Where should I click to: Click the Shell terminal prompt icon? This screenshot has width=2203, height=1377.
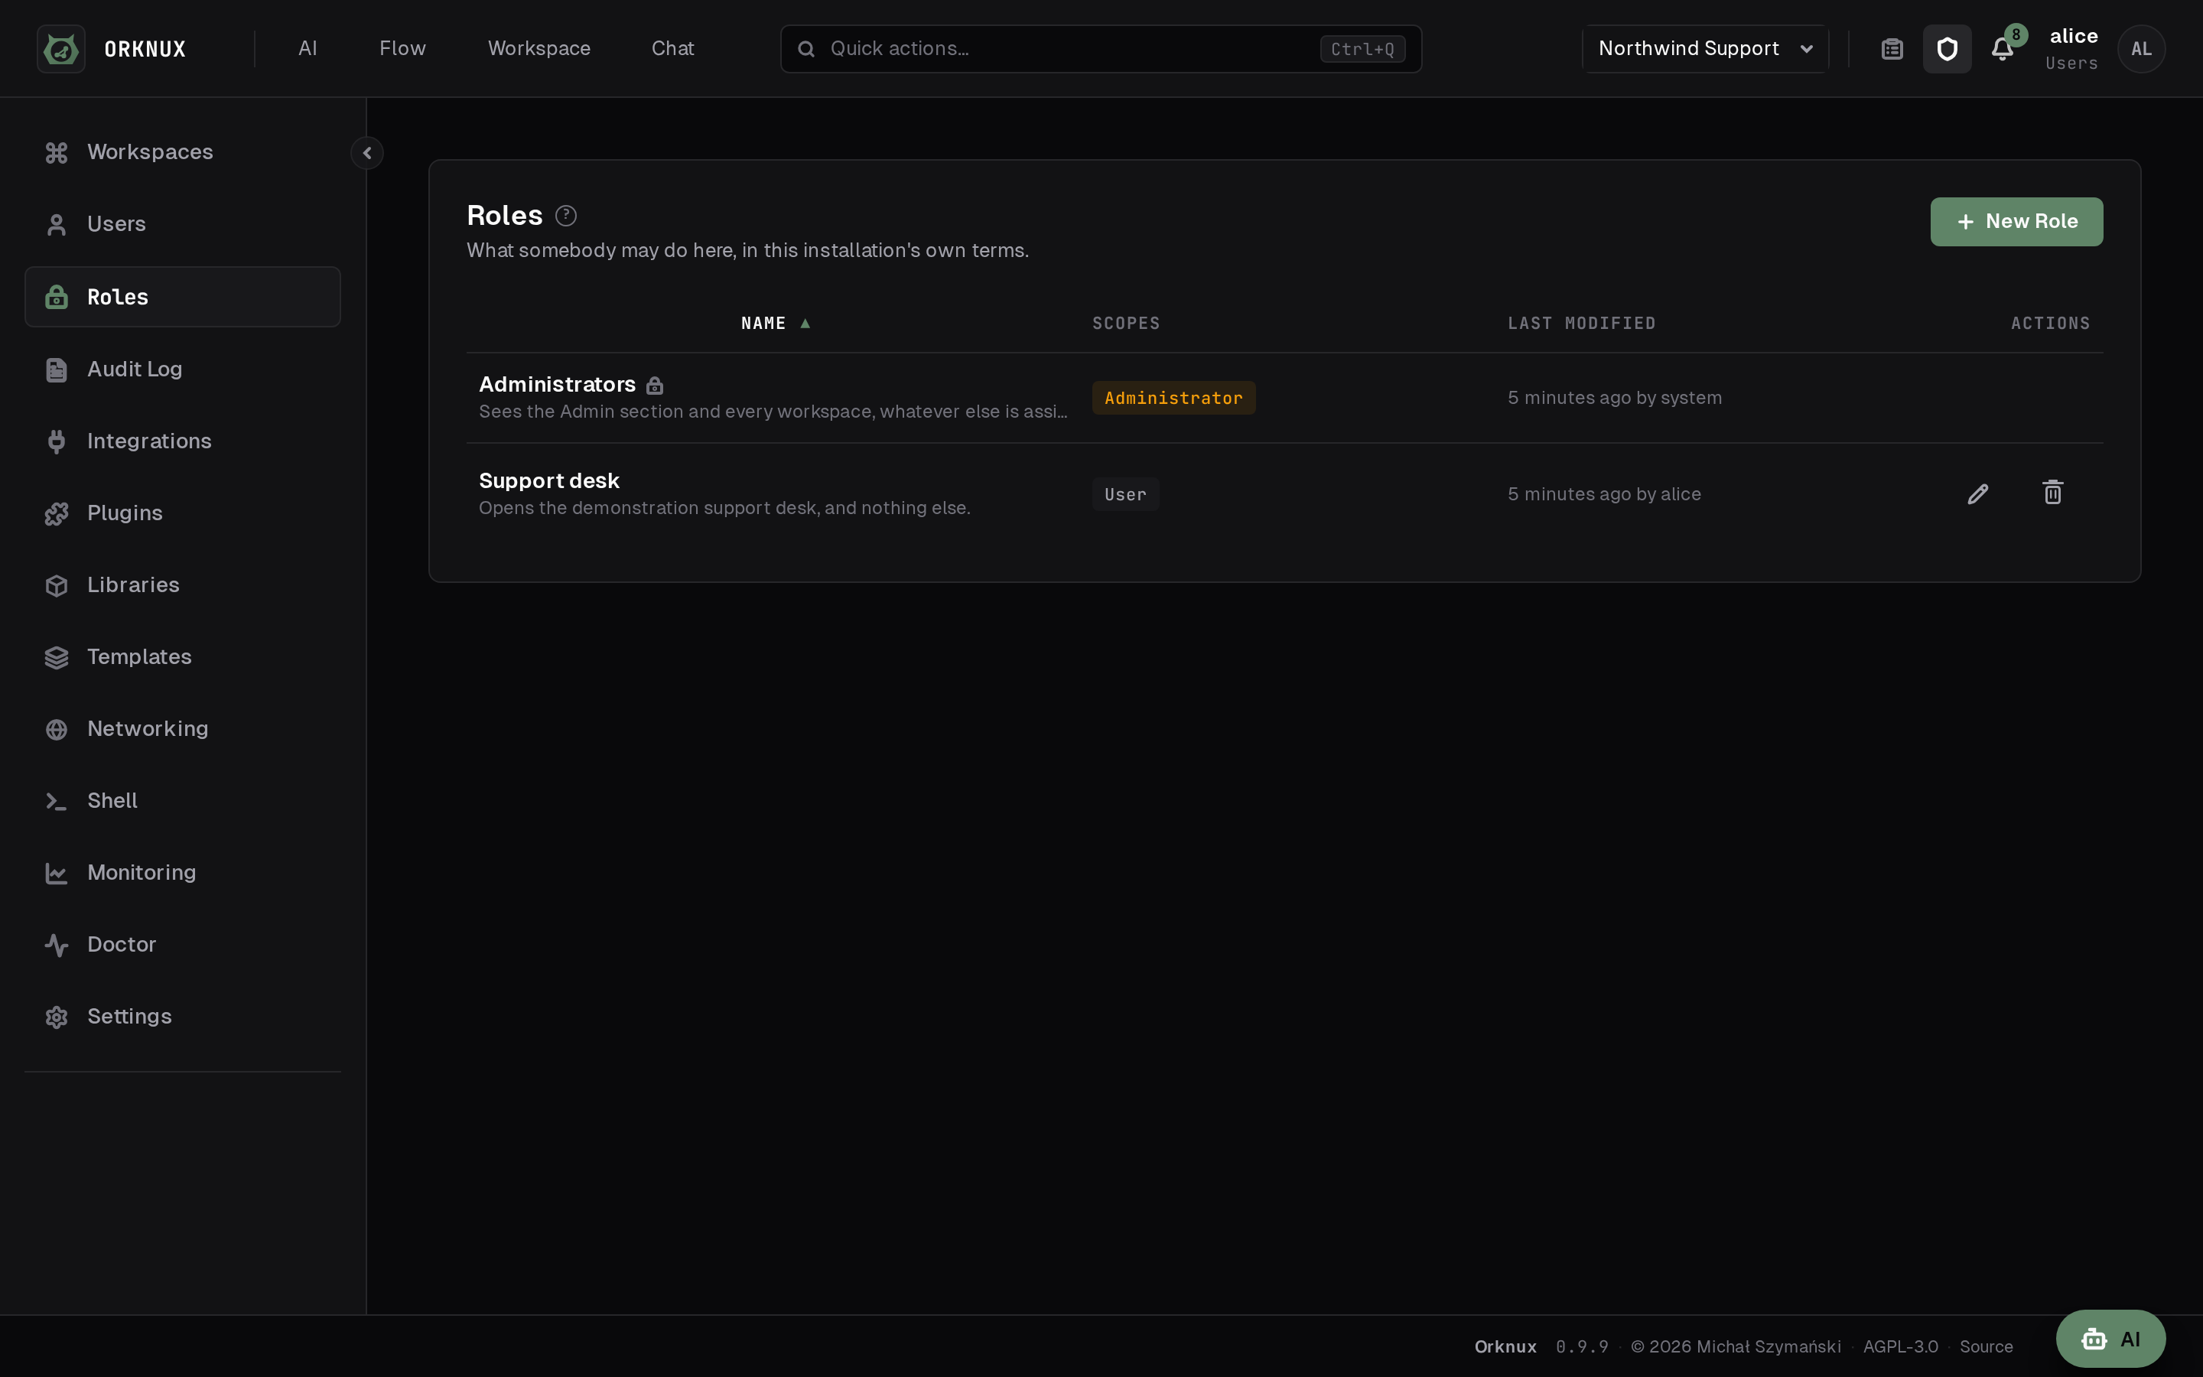[x=57, y=802]
